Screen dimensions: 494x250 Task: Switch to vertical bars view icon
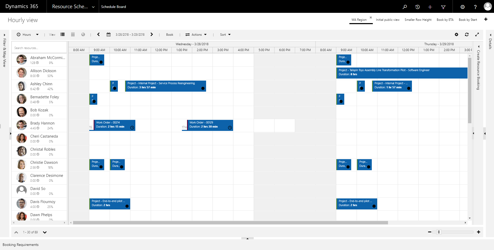[x=73, y=35]
